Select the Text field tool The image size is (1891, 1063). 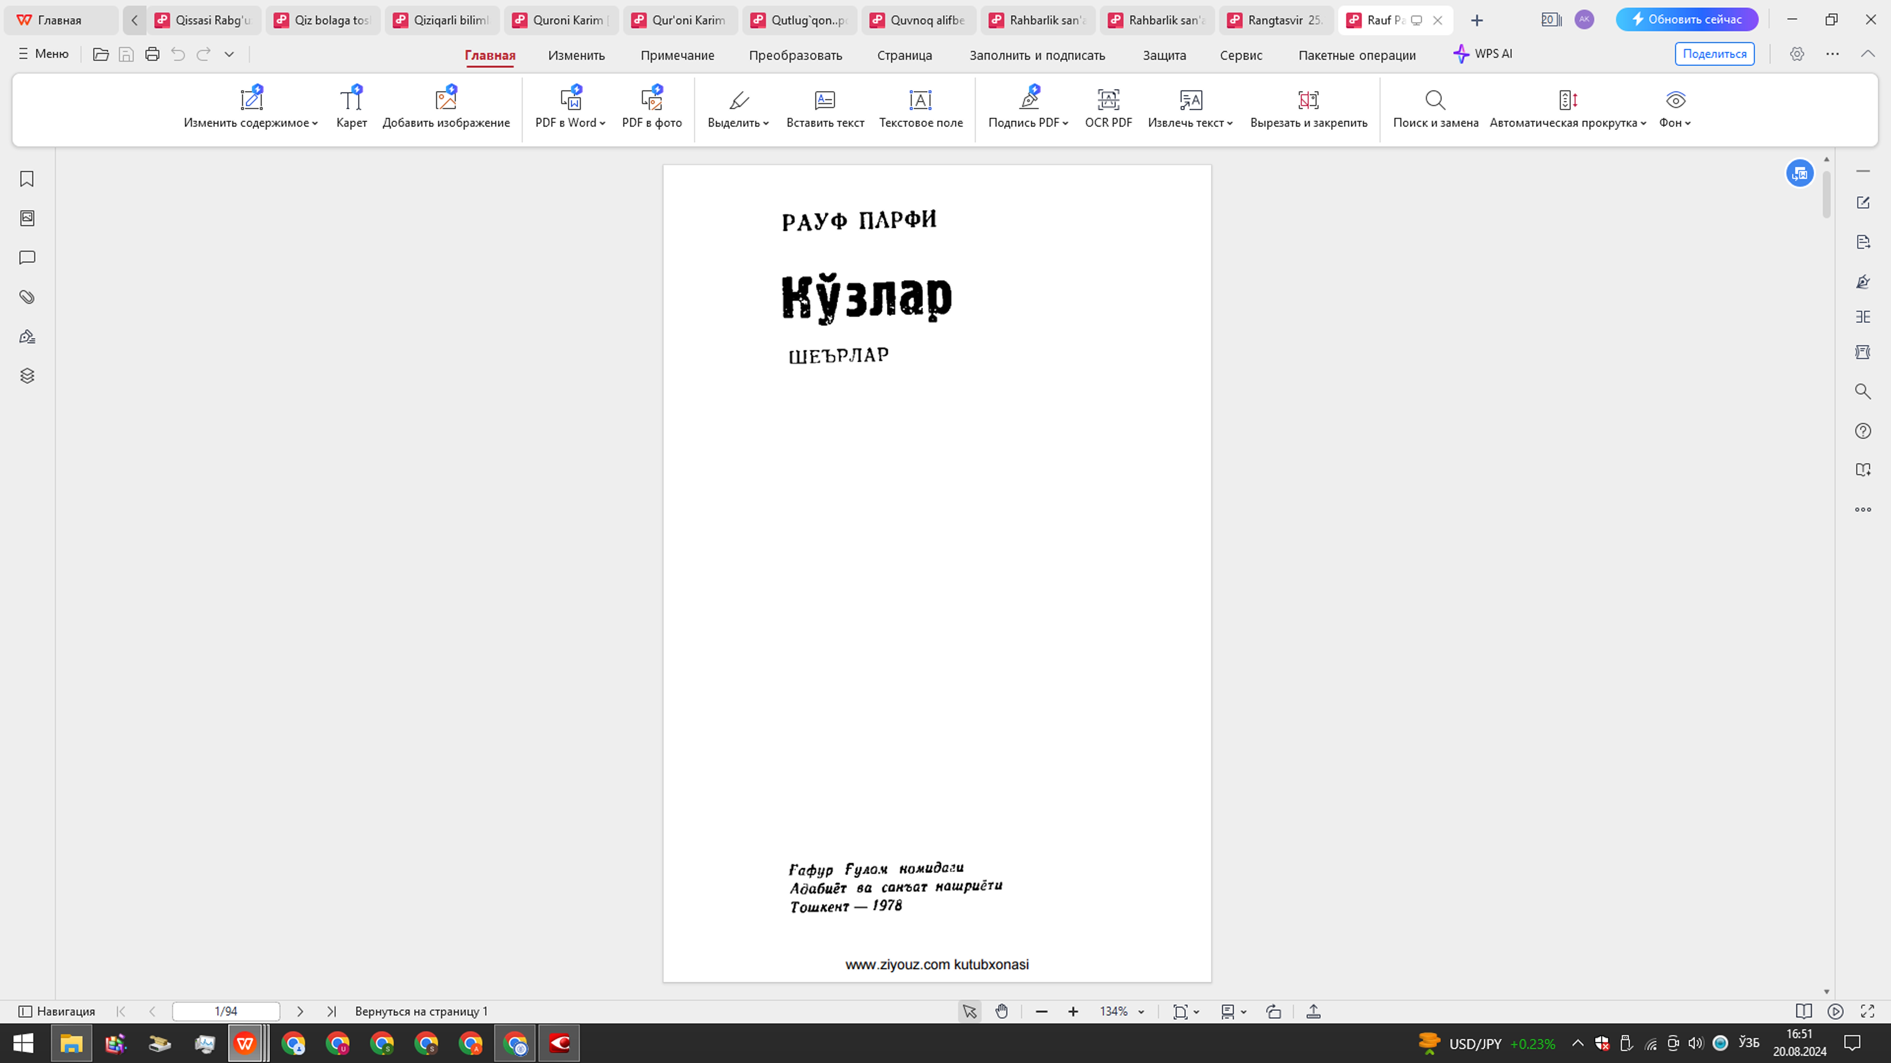click(920, 108)
